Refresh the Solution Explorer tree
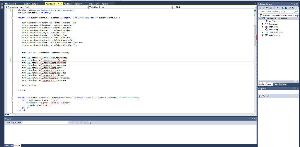This screenshot has width=300, height=147. (286, 8)
